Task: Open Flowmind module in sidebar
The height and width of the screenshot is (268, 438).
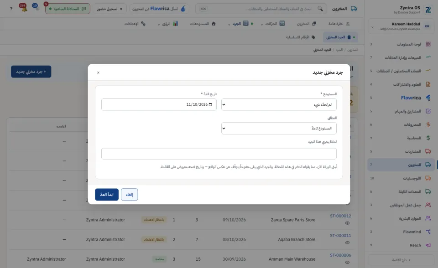Action: tap(401, 232)
